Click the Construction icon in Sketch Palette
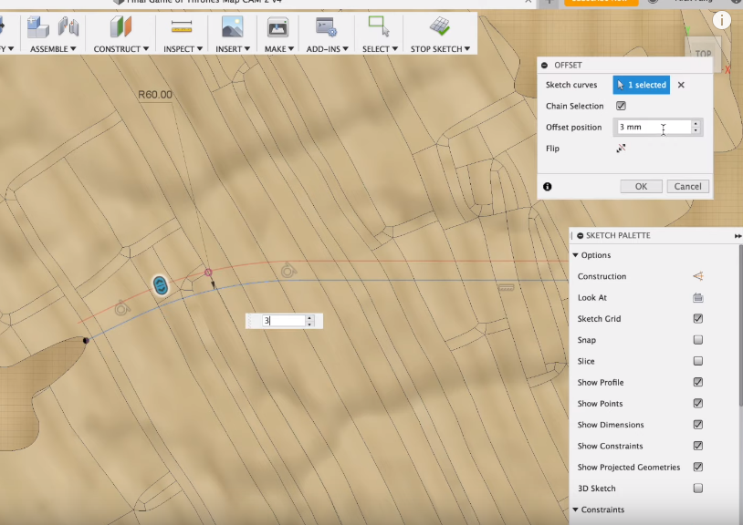The width and height of the screenshot is (743, 525). click(698, 276)
